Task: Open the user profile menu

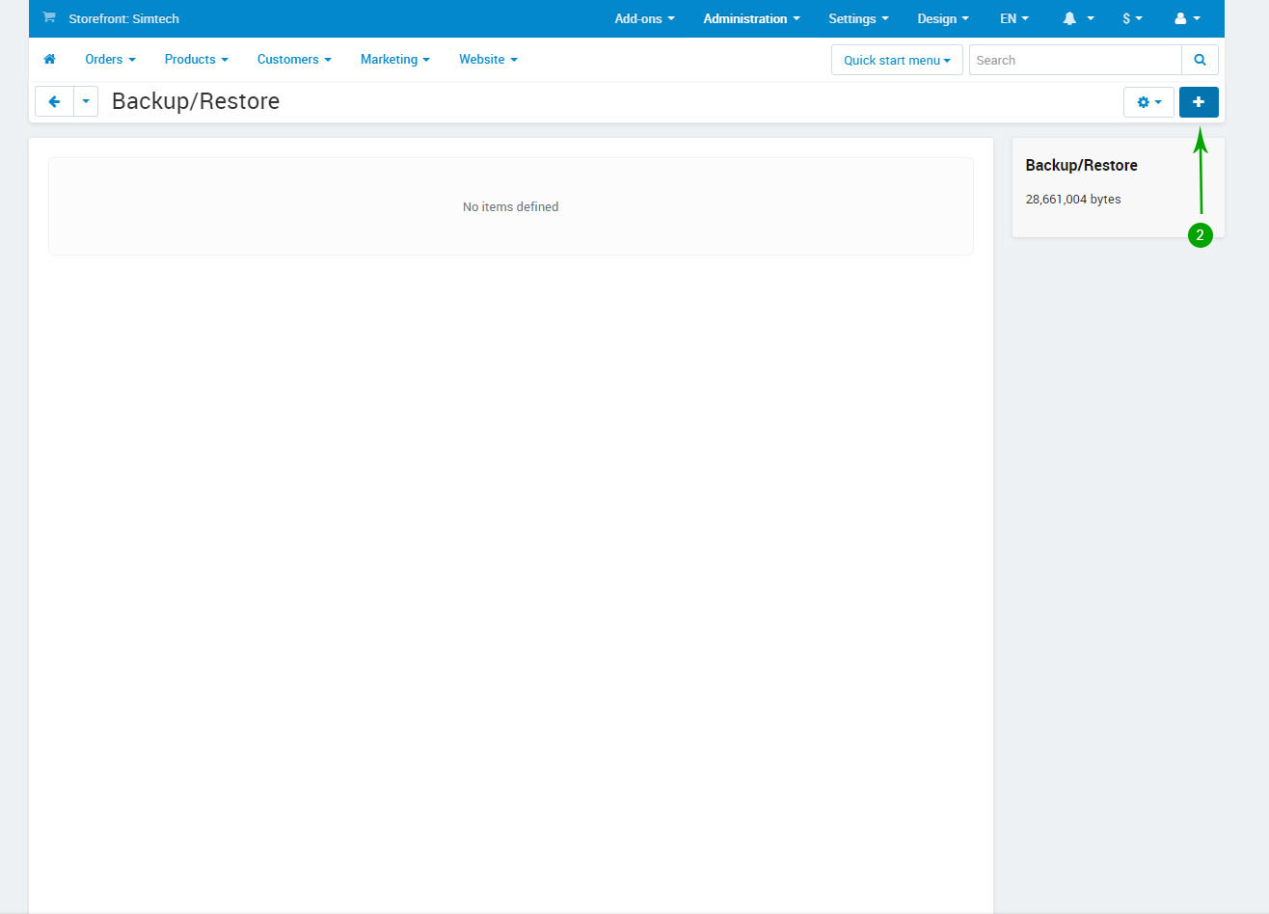Action: 1187,18
